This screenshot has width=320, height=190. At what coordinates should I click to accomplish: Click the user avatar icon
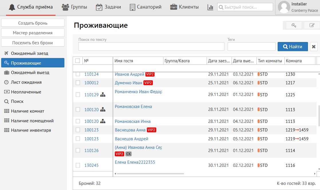[x=284, y=7]
